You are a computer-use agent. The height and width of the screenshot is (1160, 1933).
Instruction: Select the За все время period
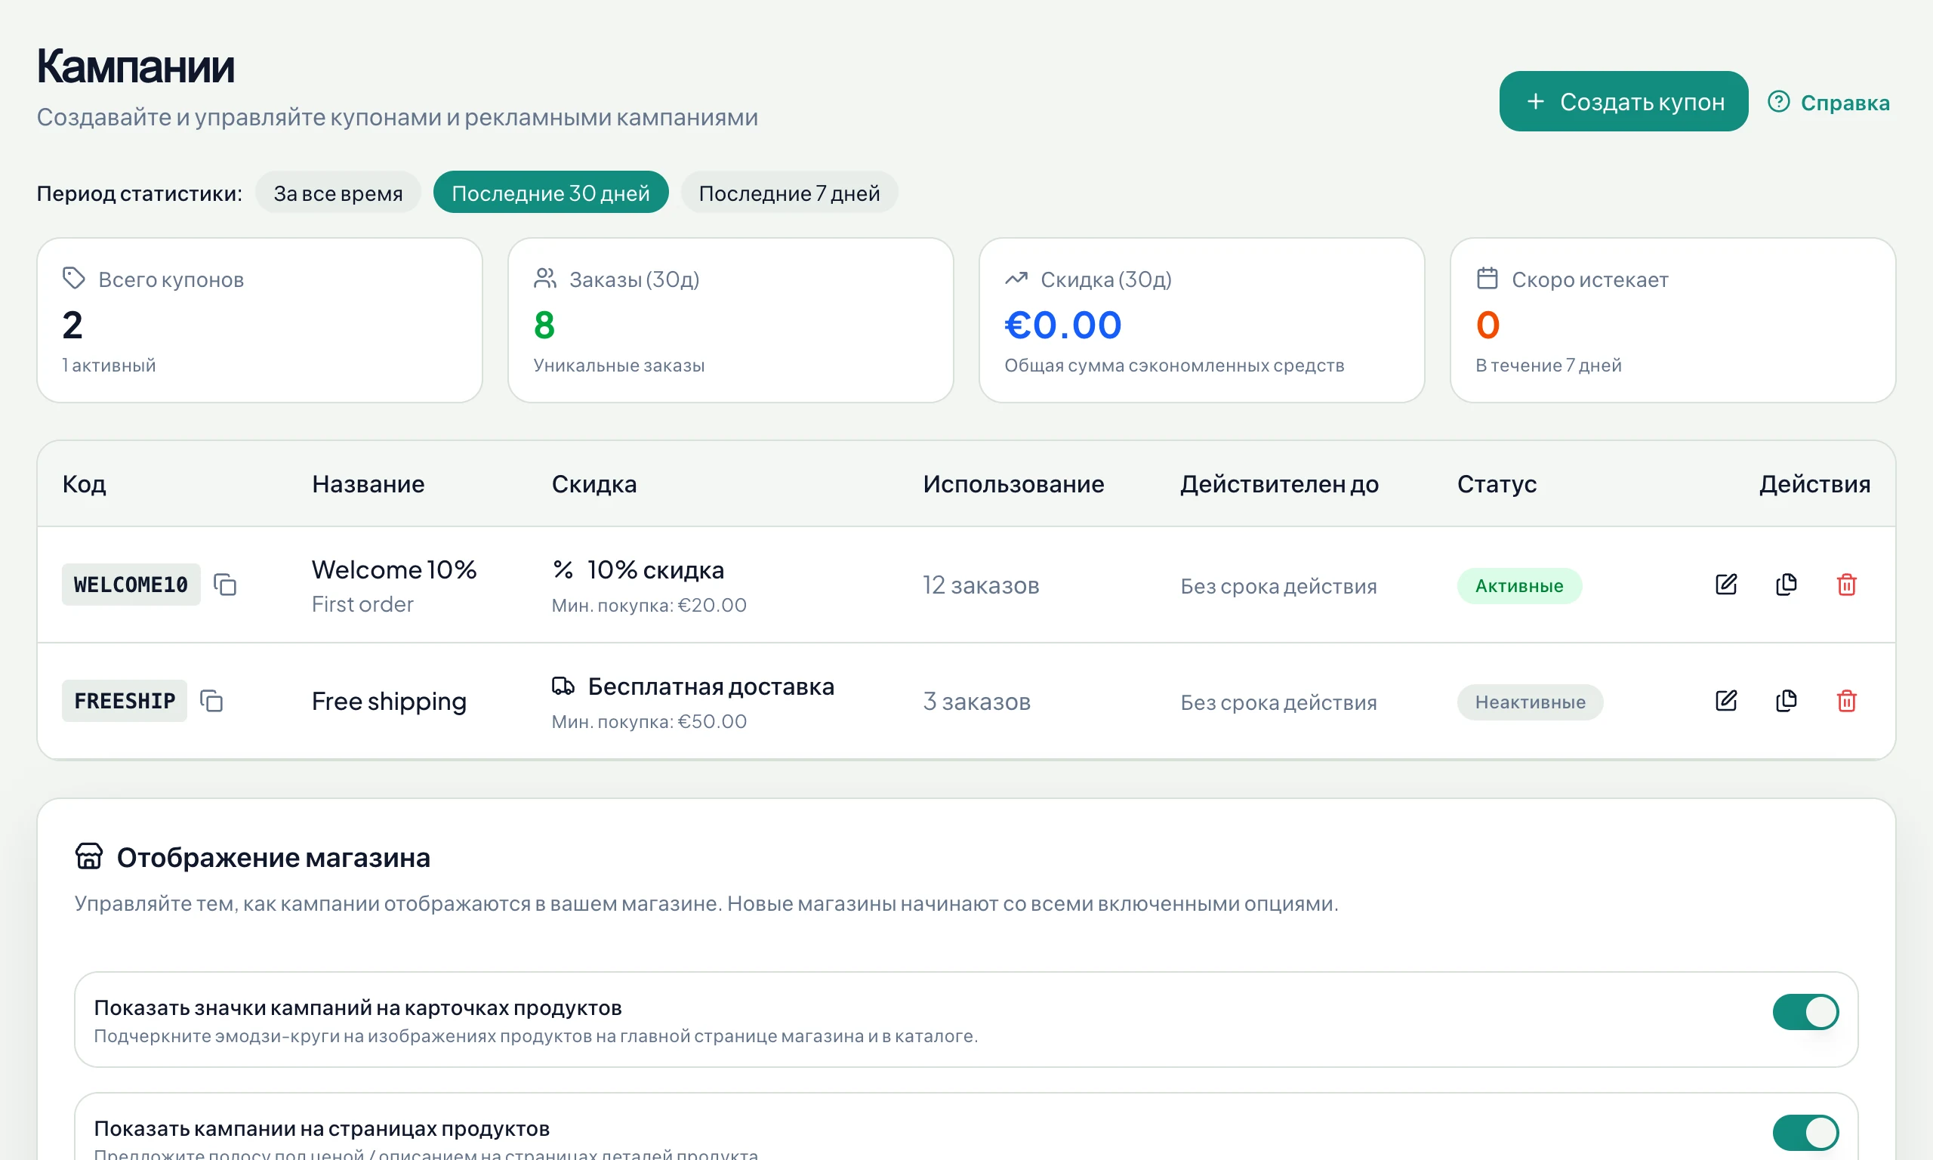(338, 193)
